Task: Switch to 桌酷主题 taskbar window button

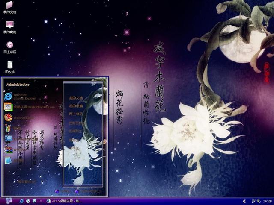Action: tap(64, 201)
